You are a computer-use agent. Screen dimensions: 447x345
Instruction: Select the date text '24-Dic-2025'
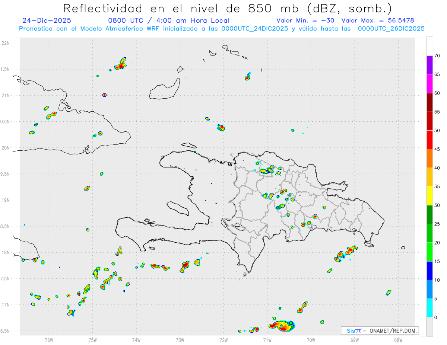tap(47, 20)
